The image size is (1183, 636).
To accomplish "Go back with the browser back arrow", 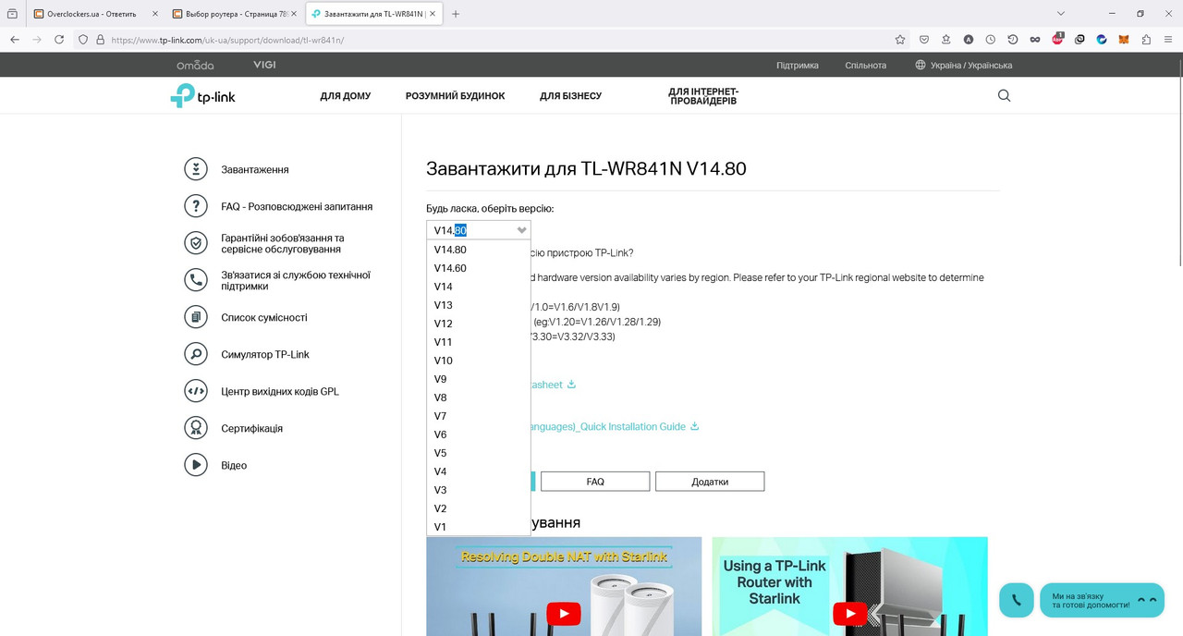I will point(15,40).
